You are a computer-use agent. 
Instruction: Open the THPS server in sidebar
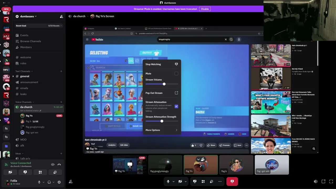tap(6, 70)
